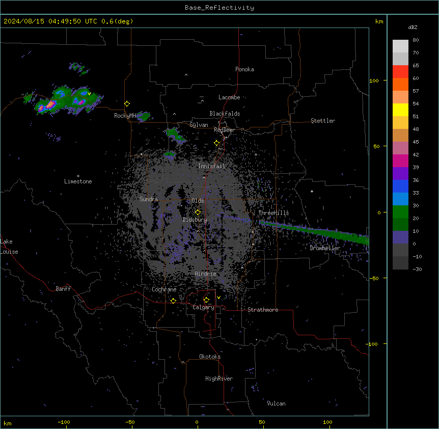Pick the slate purple 10-0 dBZ legend color
439x429 pixels.
pyautogui.click(x=400, y=237)
